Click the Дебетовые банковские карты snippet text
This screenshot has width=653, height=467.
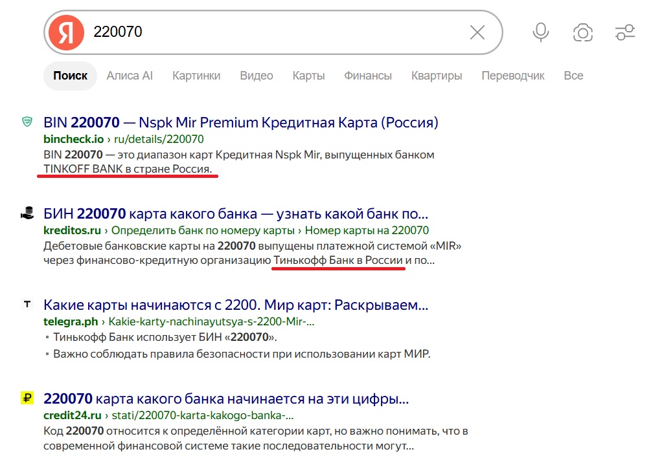click(253, 254)
